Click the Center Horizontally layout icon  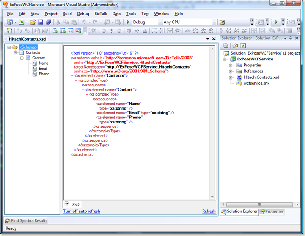[254, 31]
